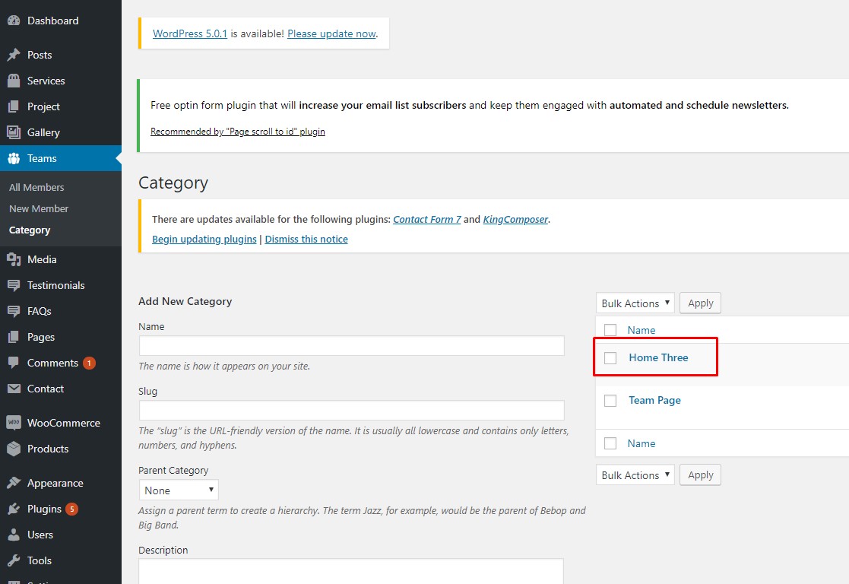Check the Team Page category checkbox
Screen dimensions: 849x584
[x=610, y=401]
